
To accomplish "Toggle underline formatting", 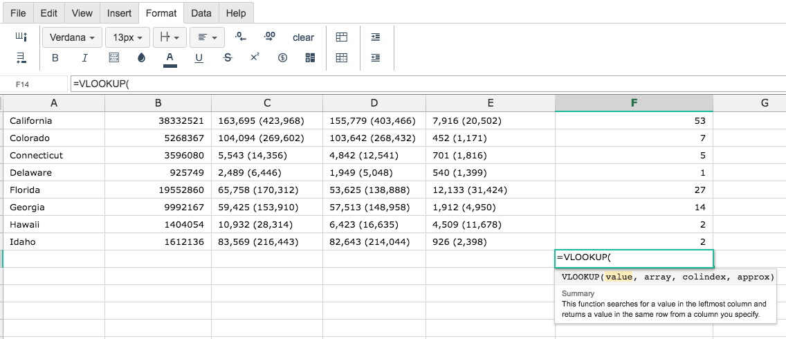I will point(199,58).
